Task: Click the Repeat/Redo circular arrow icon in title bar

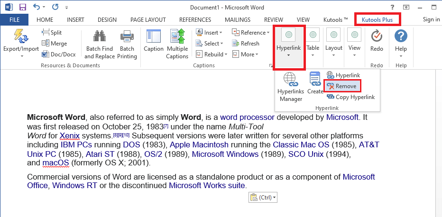Action: pos(55,7)
